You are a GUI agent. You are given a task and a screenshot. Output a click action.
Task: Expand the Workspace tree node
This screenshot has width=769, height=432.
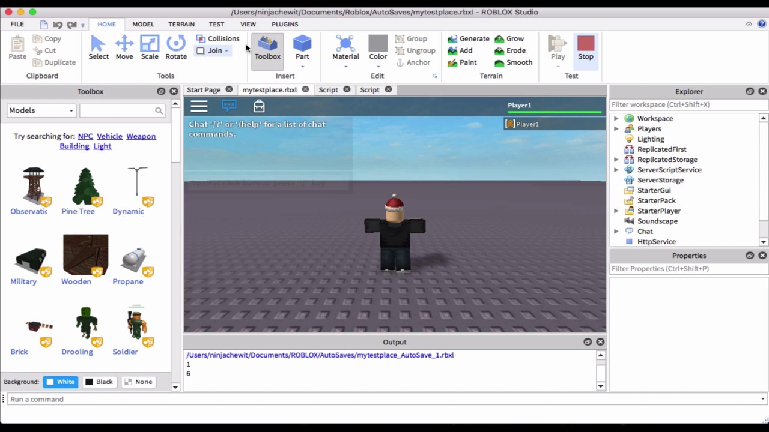point(616,119)
